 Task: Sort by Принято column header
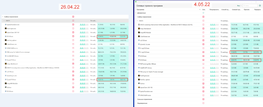point(247,9)
